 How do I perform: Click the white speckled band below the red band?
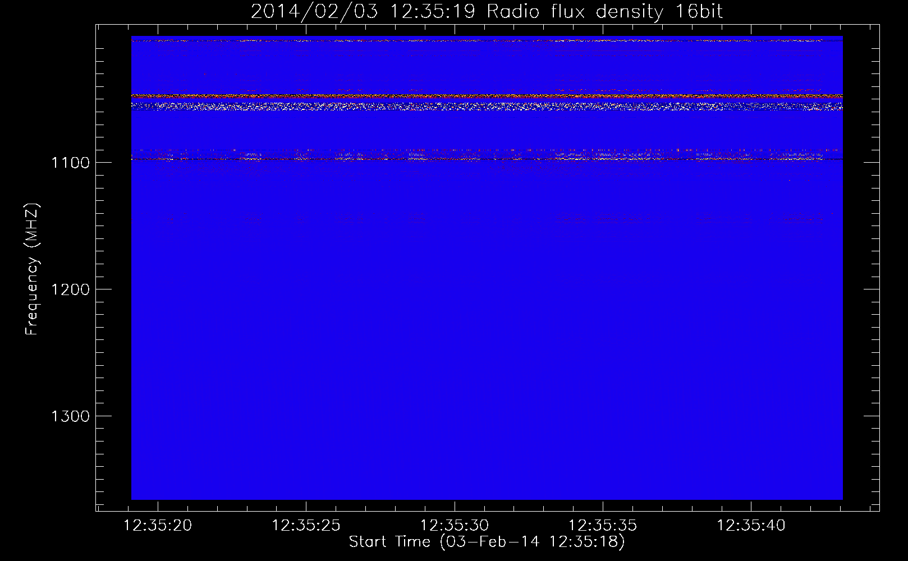pyautogui.click(x=487, y=106)
